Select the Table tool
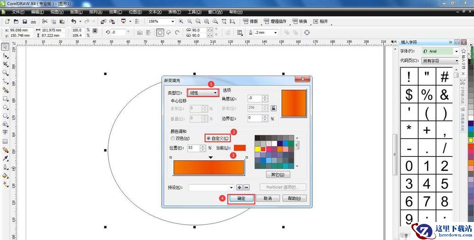The image size is (474, 240). coord(5,141)
